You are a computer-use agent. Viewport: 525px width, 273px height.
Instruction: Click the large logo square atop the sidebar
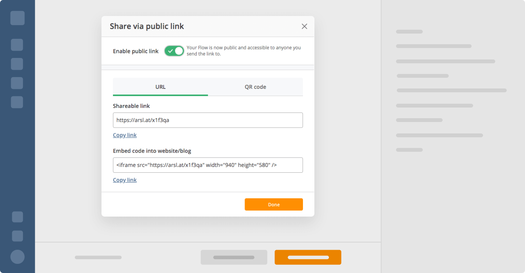(x=18, y=18)
